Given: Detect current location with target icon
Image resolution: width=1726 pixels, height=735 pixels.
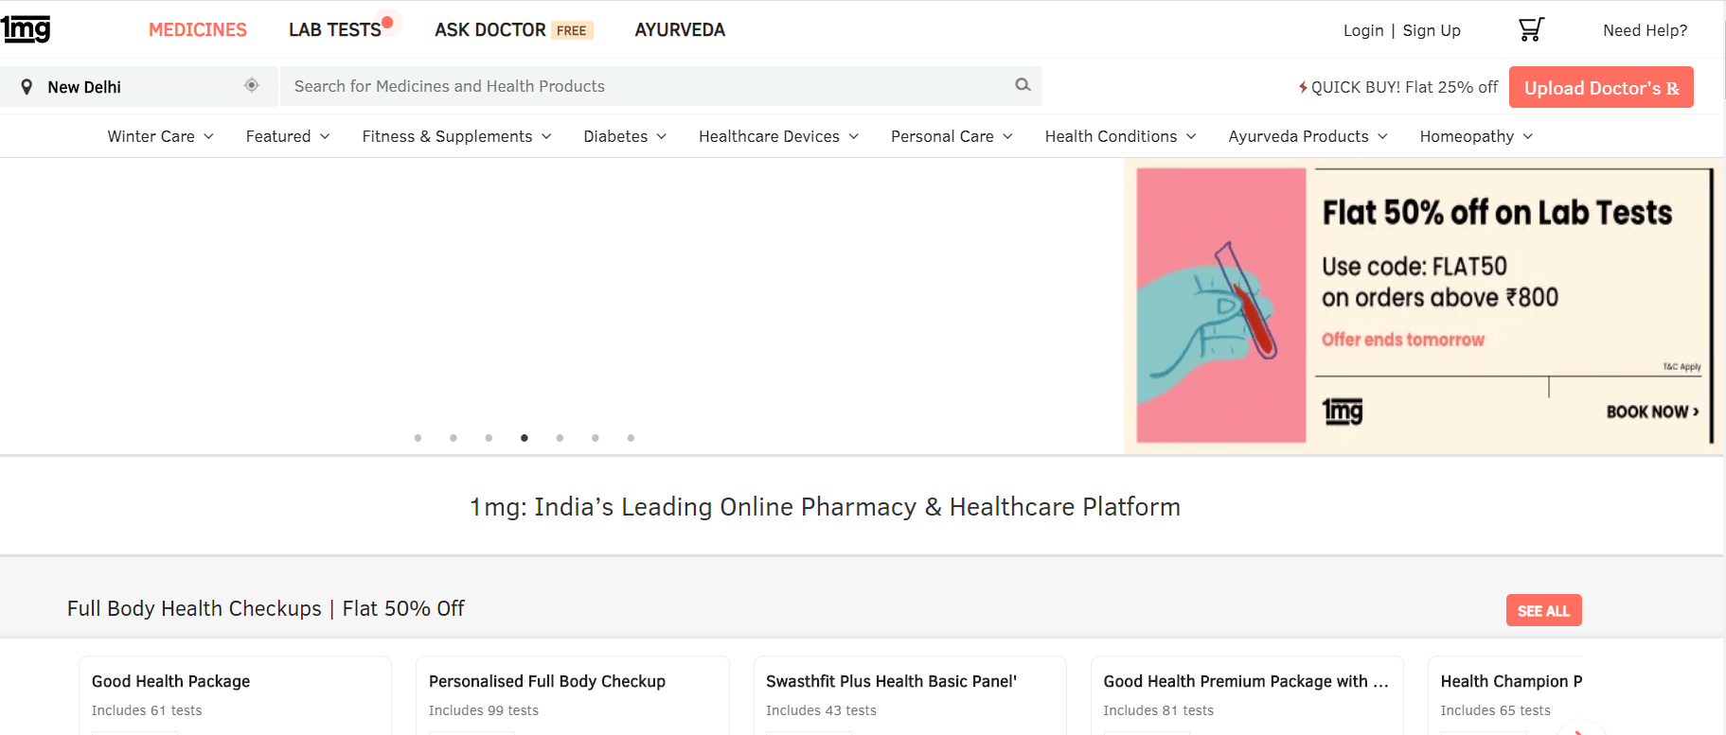Looking at the screenshot, I should click(x=252, y=85).
